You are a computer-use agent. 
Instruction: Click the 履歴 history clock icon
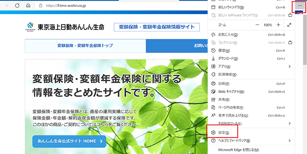pyautogui.click(x=213, y=51)
